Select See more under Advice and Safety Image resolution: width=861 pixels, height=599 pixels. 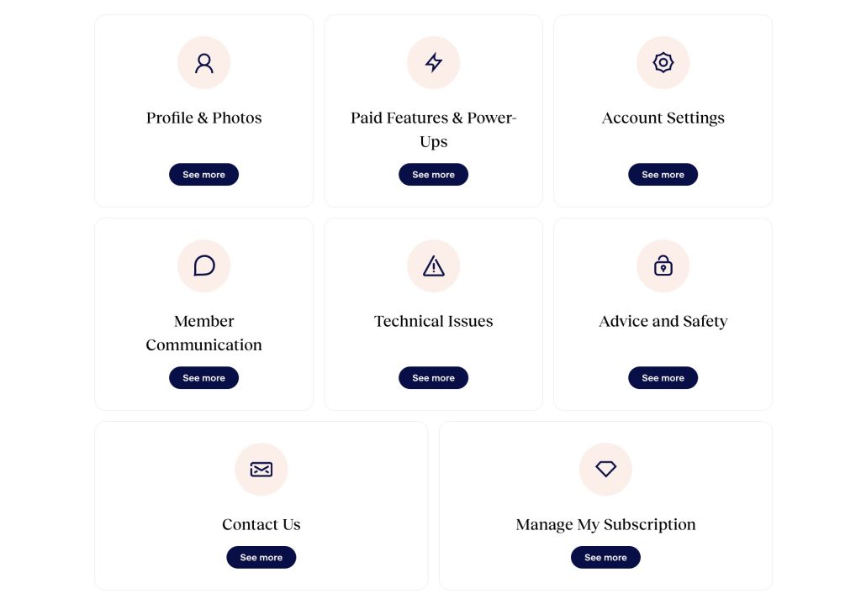click(663, 377)
